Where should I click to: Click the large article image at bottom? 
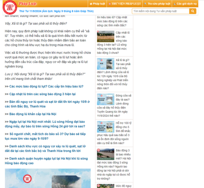(48, 178)
